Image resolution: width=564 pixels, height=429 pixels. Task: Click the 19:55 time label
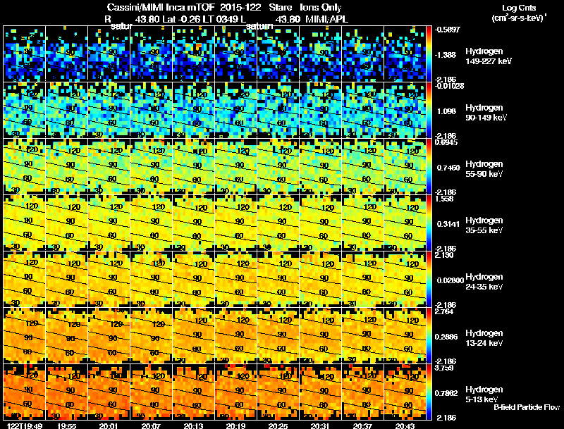tap(66, 425)
